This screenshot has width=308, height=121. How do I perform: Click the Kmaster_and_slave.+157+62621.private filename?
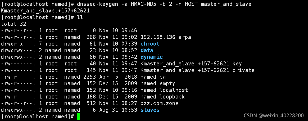tap(197, 70)
